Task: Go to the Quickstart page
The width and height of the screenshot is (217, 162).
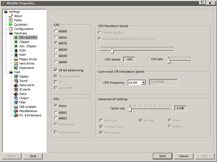Action: [x=21, y=25]
